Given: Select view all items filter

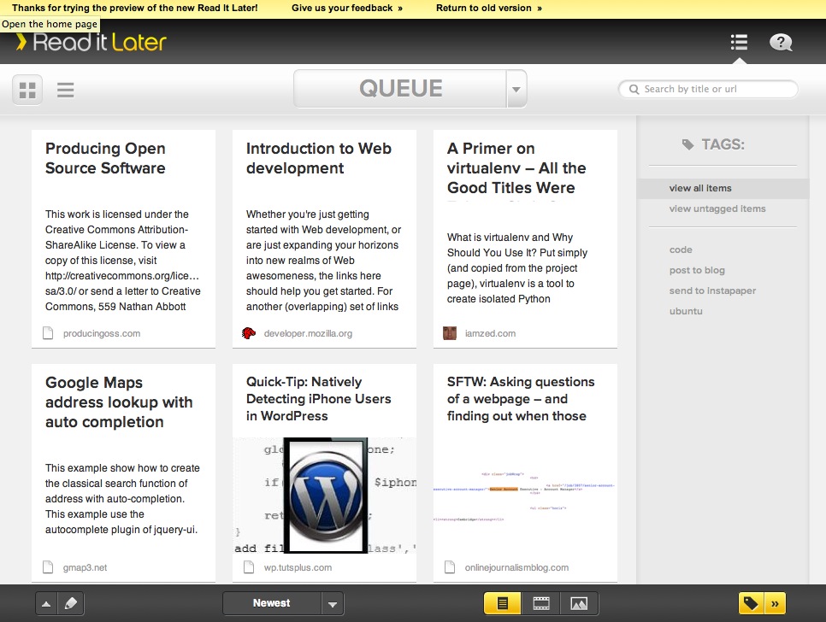Looking at the screenshot, I should [723, 188].
